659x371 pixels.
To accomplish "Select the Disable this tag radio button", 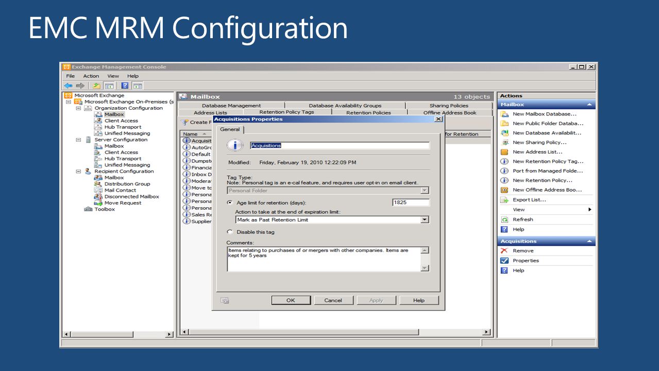I will point(230,232).
